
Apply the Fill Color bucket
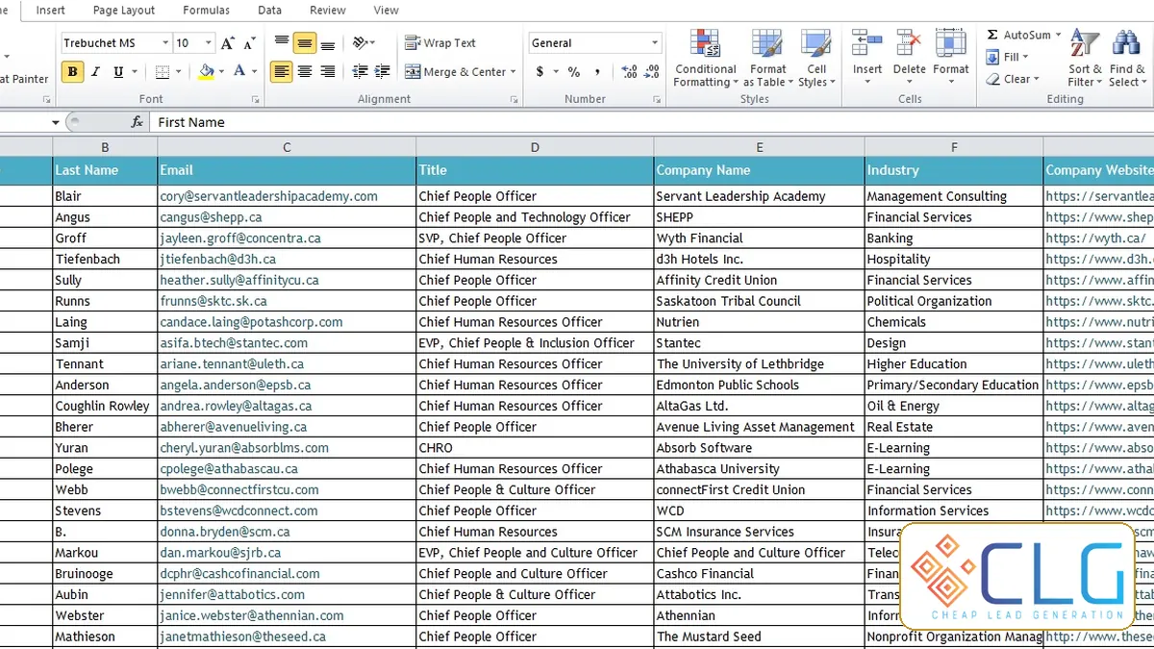[206, 71]
